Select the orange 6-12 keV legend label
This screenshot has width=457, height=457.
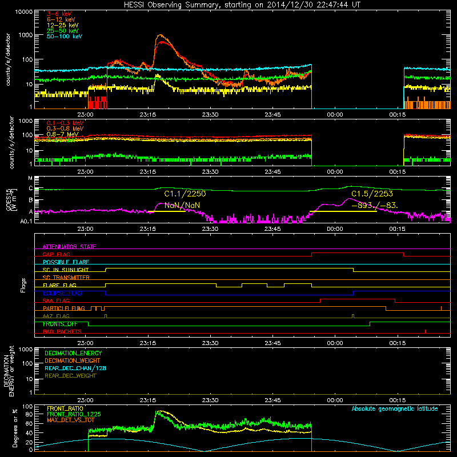click(61, 19)
